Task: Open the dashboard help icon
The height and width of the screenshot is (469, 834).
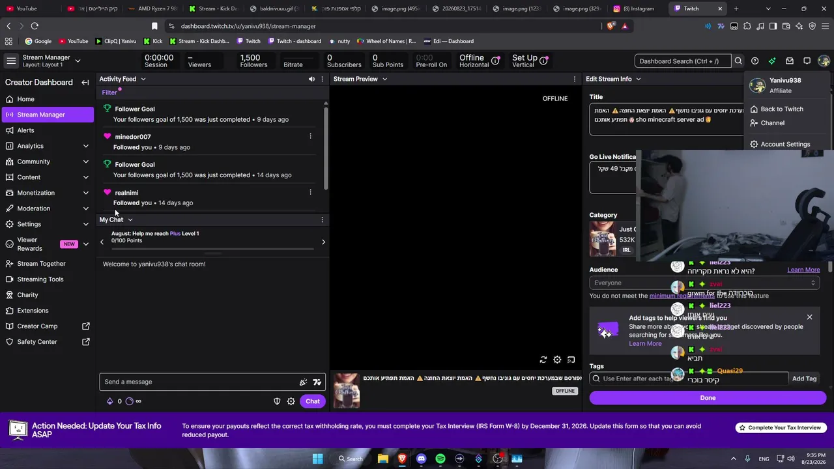Action: 755,61
